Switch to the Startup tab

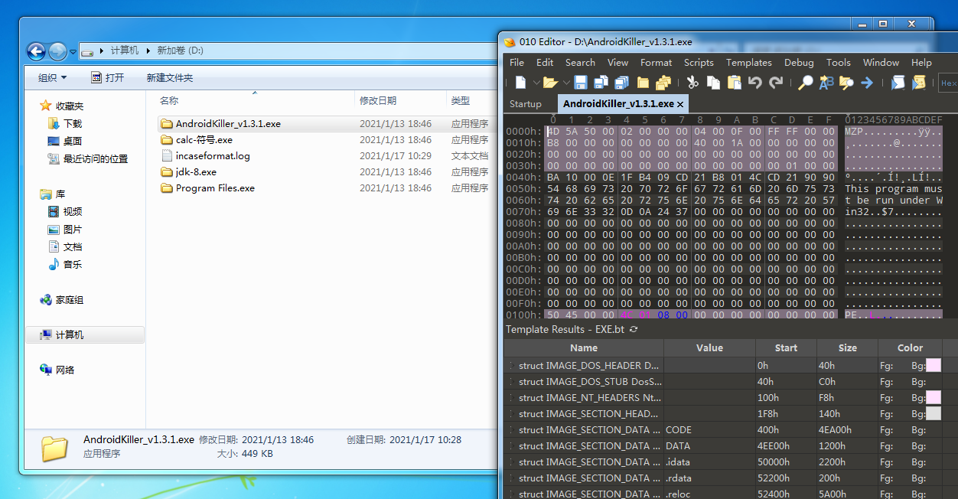tap(525, 103)
